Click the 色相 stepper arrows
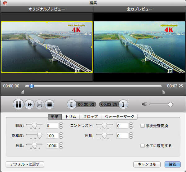The image size is (186, 172). point(131,135)
